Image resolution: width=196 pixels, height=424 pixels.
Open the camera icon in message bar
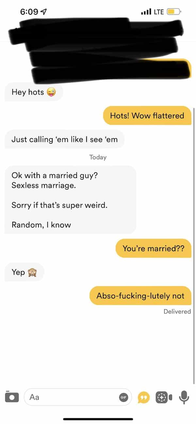coord(12,397)
